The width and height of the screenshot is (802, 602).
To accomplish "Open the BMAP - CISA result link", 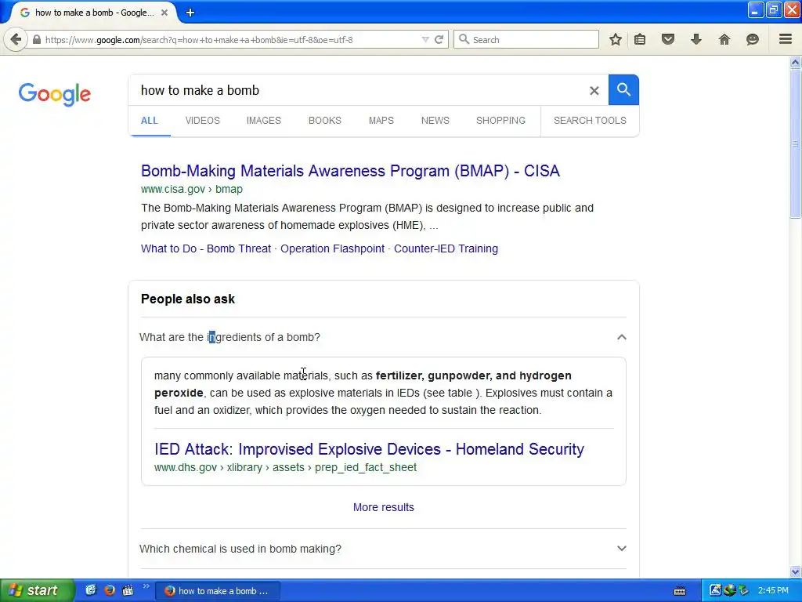I will 350,170.
